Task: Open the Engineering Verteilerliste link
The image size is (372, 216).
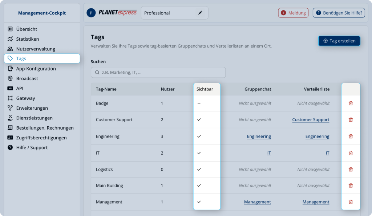Action: tap(317, 136)
